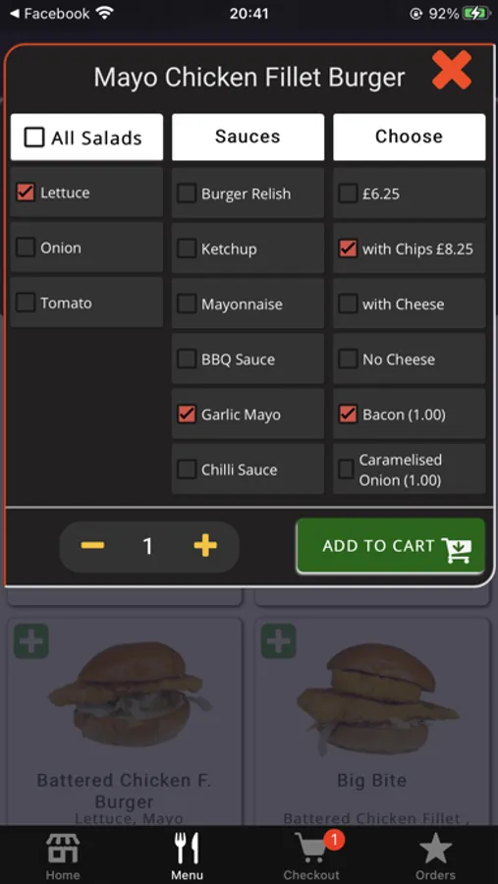Image resolution: width=498 pixels, height=884 pixels.
Task: Open the Orders star icon
Action: [x=435, y=849]
